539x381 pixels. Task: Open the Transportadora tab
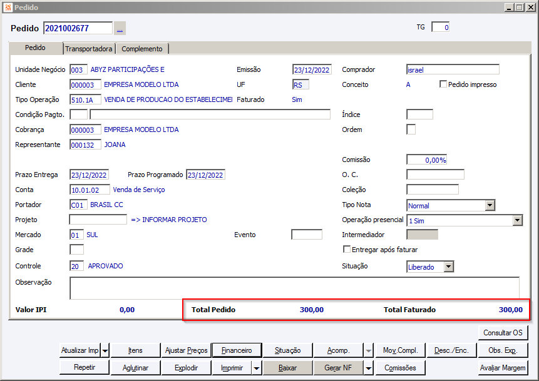pos(89,49)
